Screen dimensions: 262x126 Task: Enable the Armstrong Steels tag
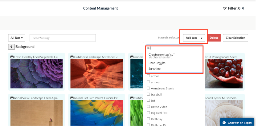[x=148, y=88]
